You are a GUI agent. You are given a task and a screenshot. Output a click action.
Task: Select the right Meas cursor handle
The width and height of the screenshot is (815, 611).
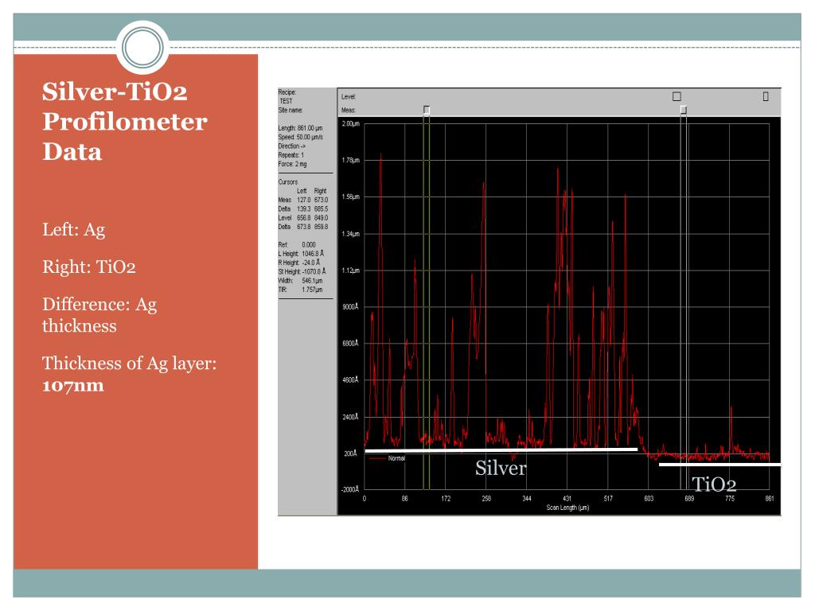click(x=684, y=110)
